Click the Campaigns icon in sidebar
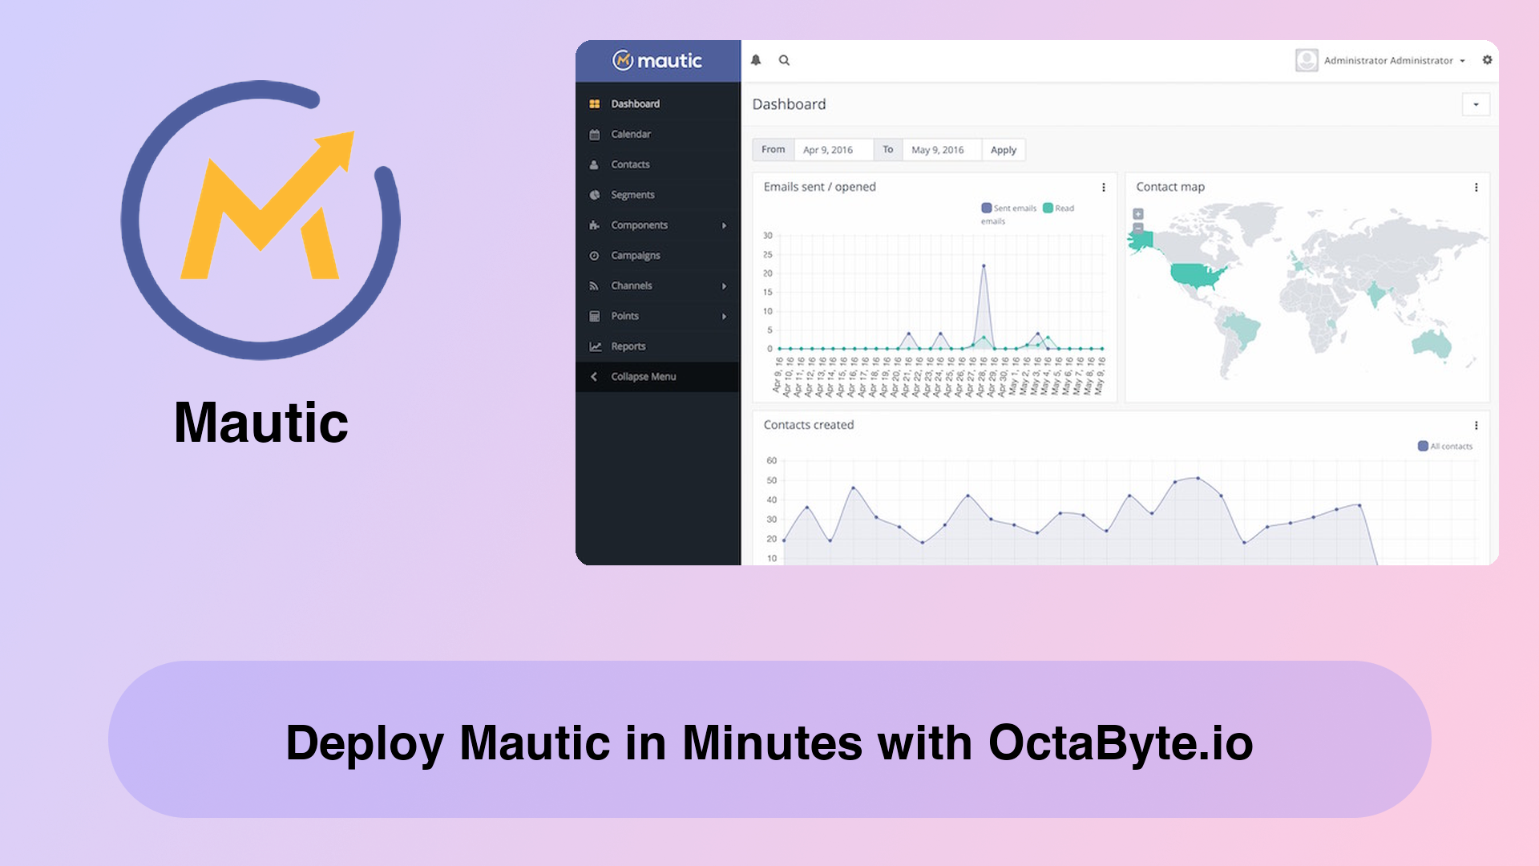1539x866 pixels. [595, 255]
